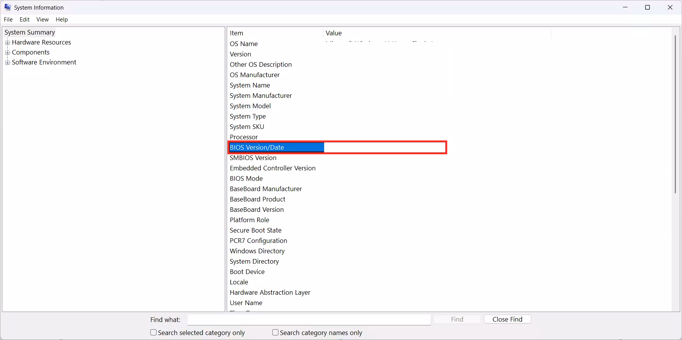Expand the Components node
The image size is (682, 340).
coord(7,53)
